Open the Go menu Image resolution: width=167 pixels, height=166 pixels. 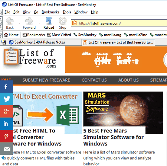(36, 12)
